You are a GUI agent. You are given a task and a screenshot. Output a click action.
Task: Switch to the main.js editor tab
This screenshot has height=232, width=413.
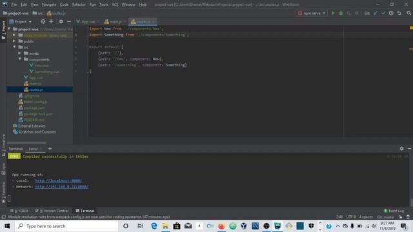[115, 22]
